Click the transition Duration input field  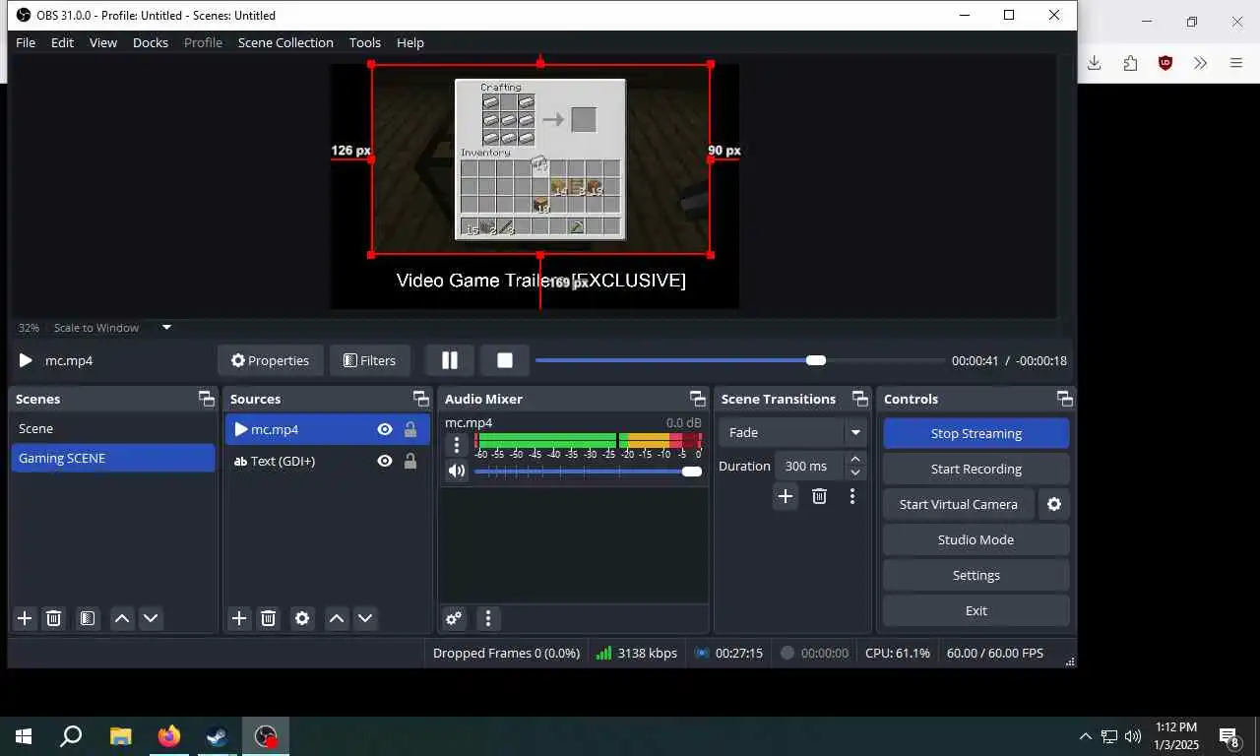pyautogui.click(x=808, y=466)
